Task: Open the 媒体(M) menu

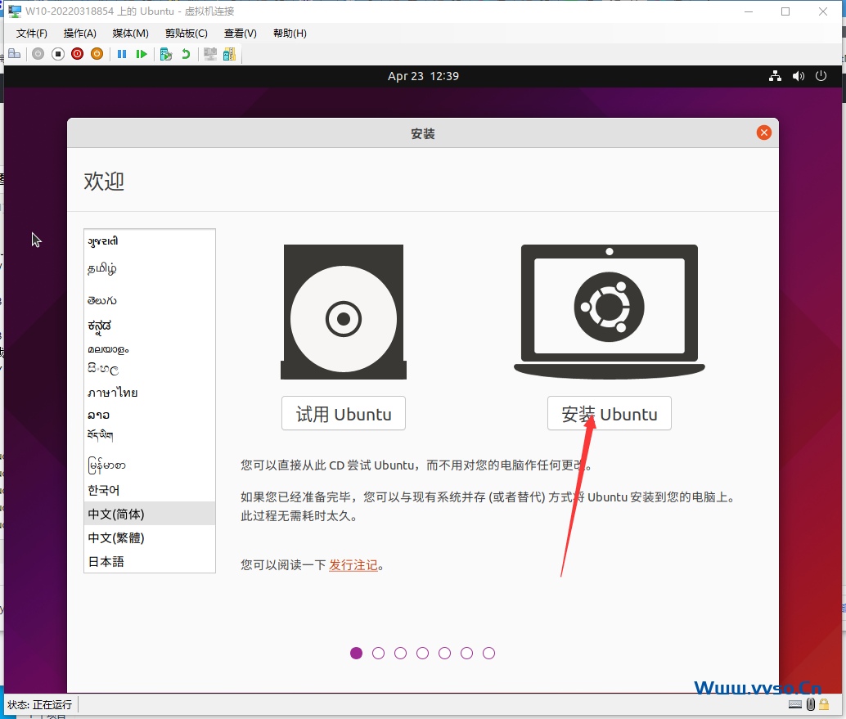Action: [129, 34]
